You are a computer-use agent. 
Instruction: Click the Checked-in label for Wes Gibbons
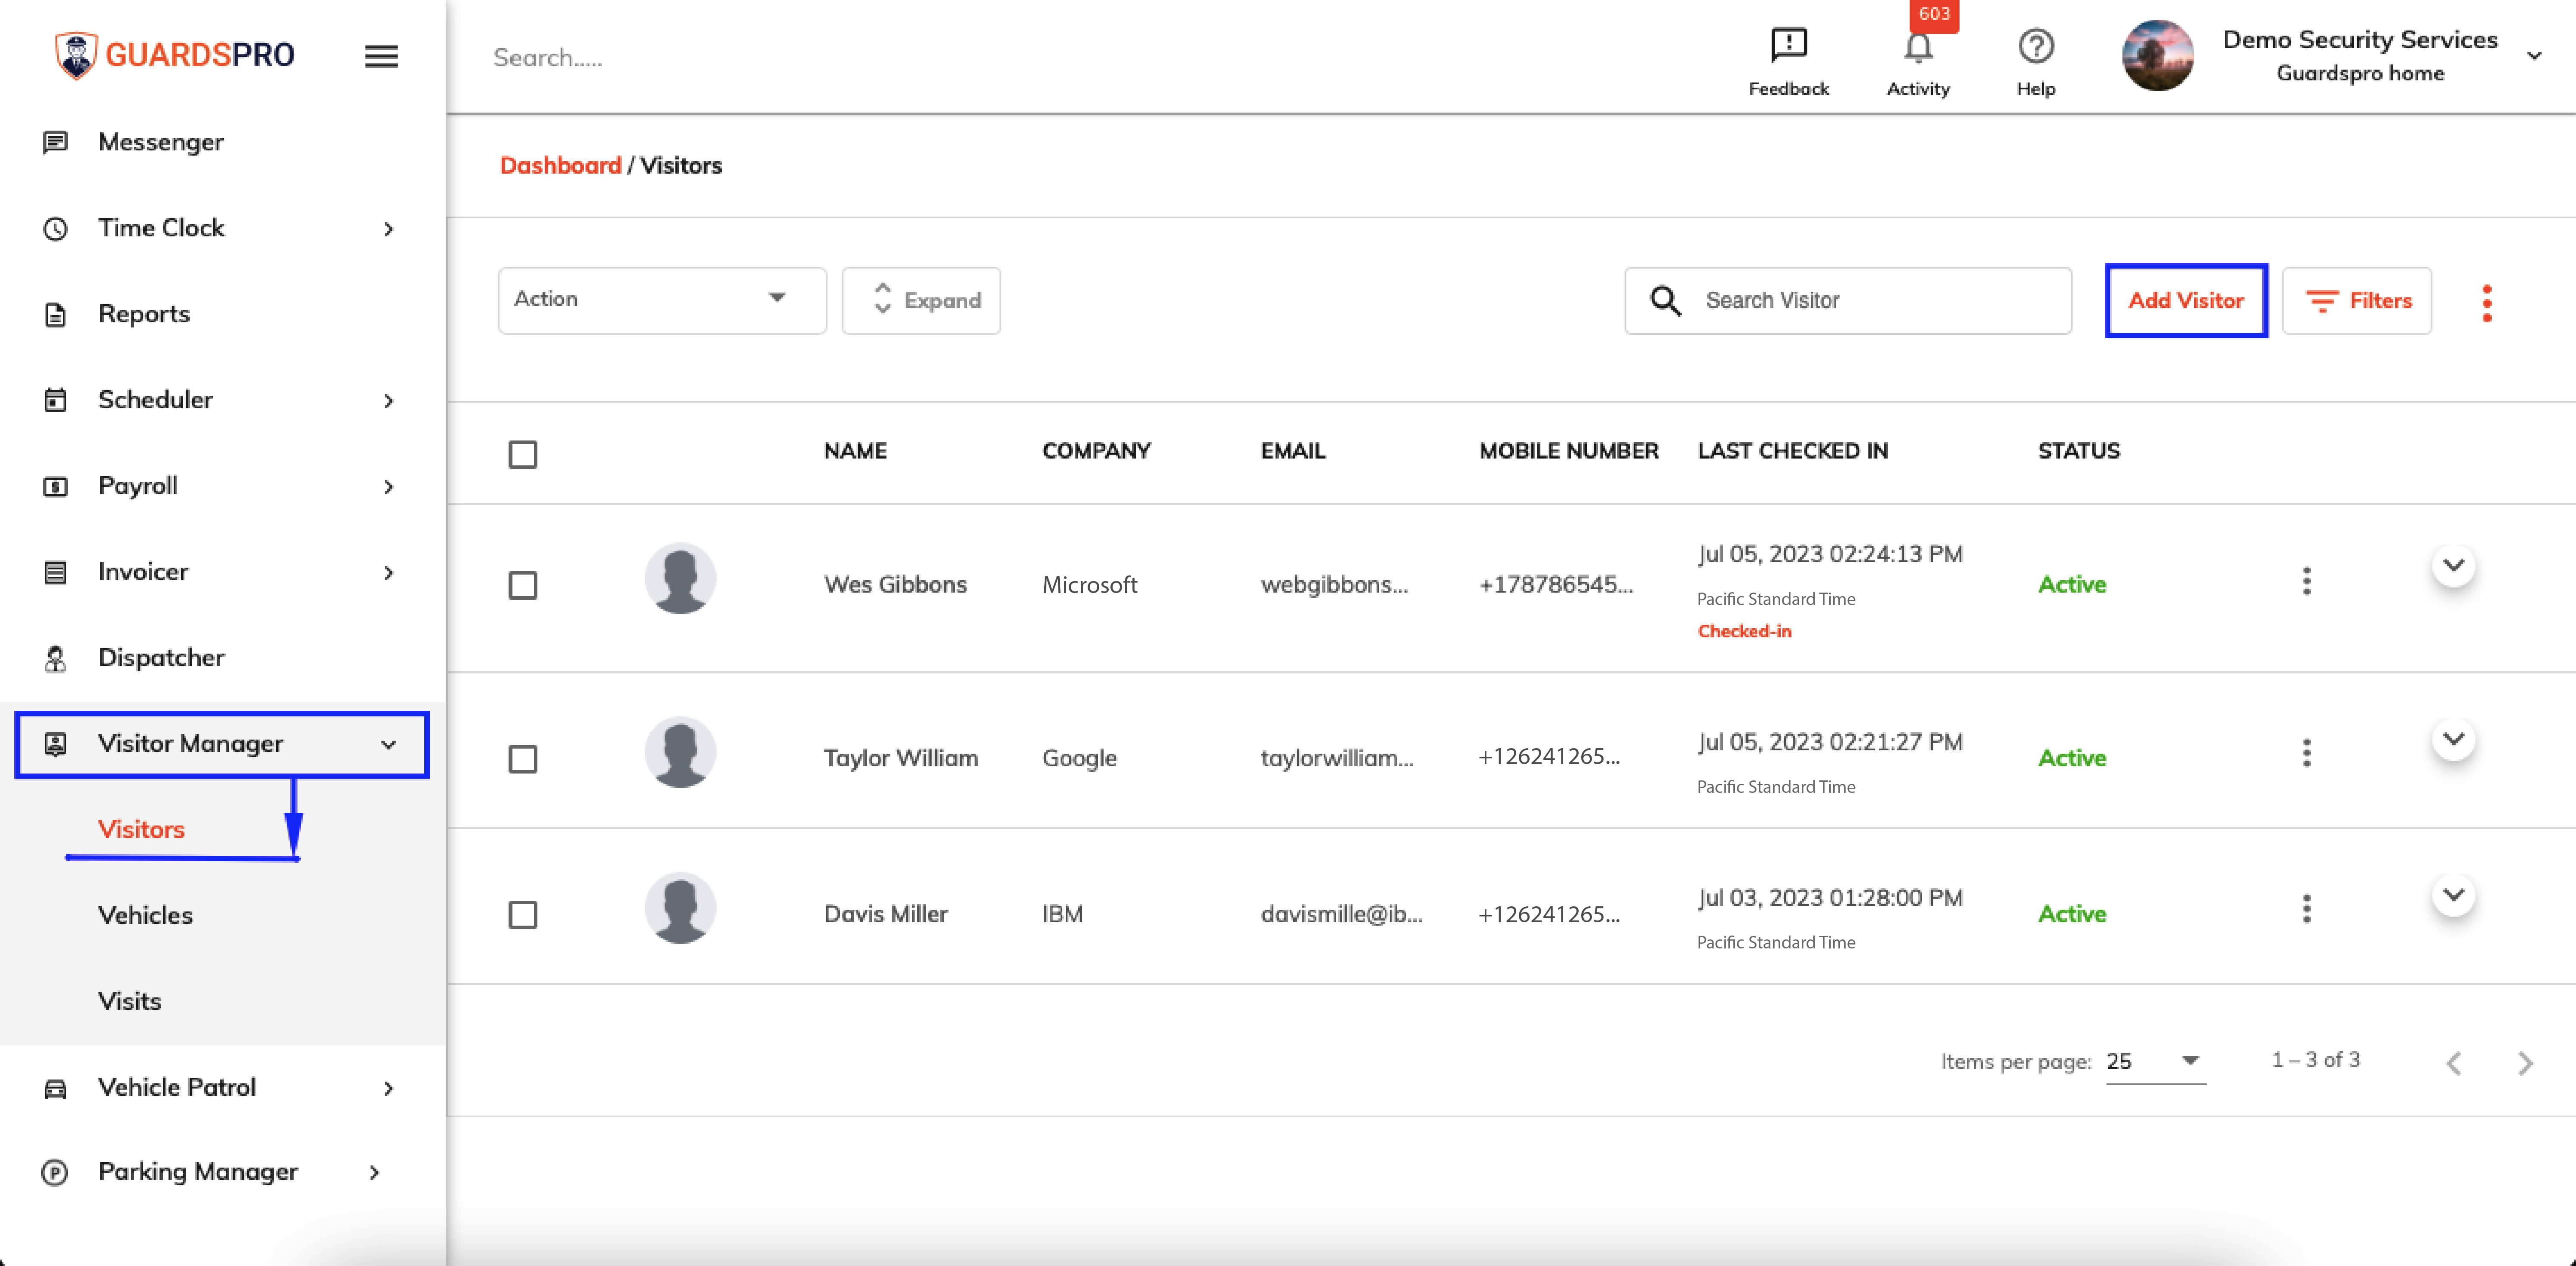(x=1744, y=632)
